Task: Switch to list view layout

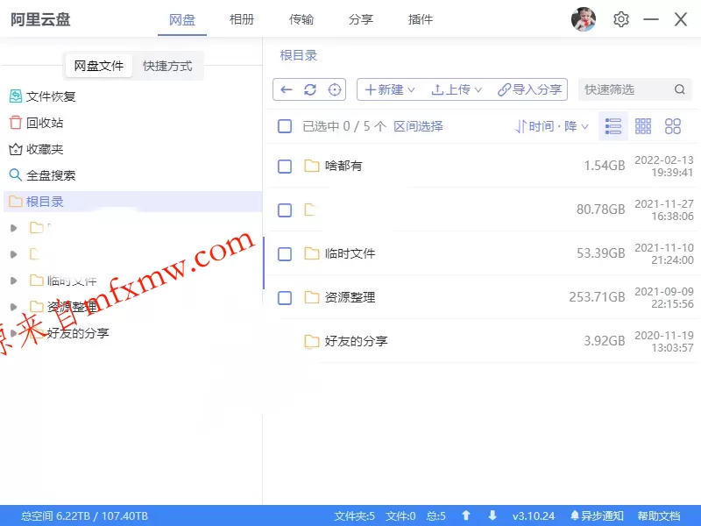Action: tap(612, 126)
